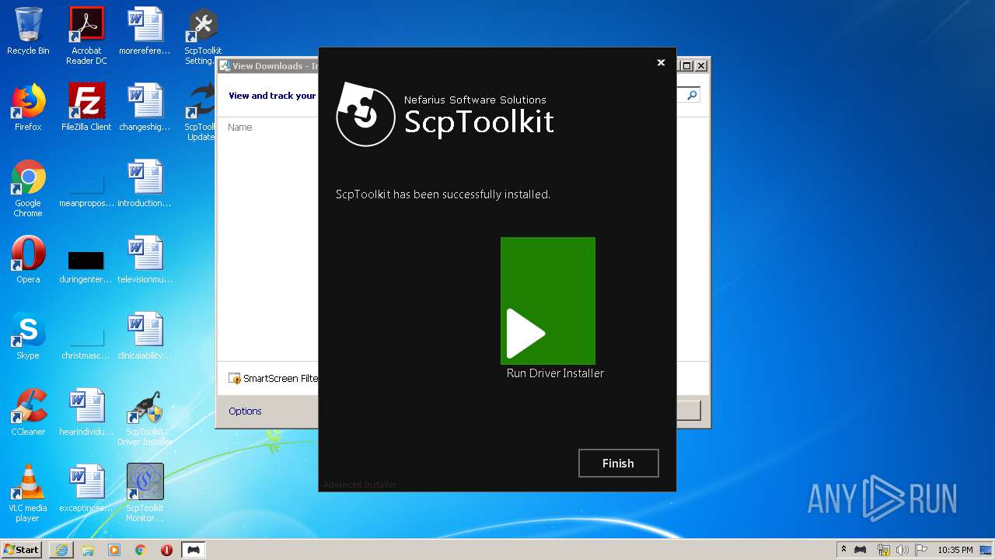Open Windows Explorer folder taskbar icon
Screen dimensions: 995x560
pyautogui.click(x=88, y=550)
